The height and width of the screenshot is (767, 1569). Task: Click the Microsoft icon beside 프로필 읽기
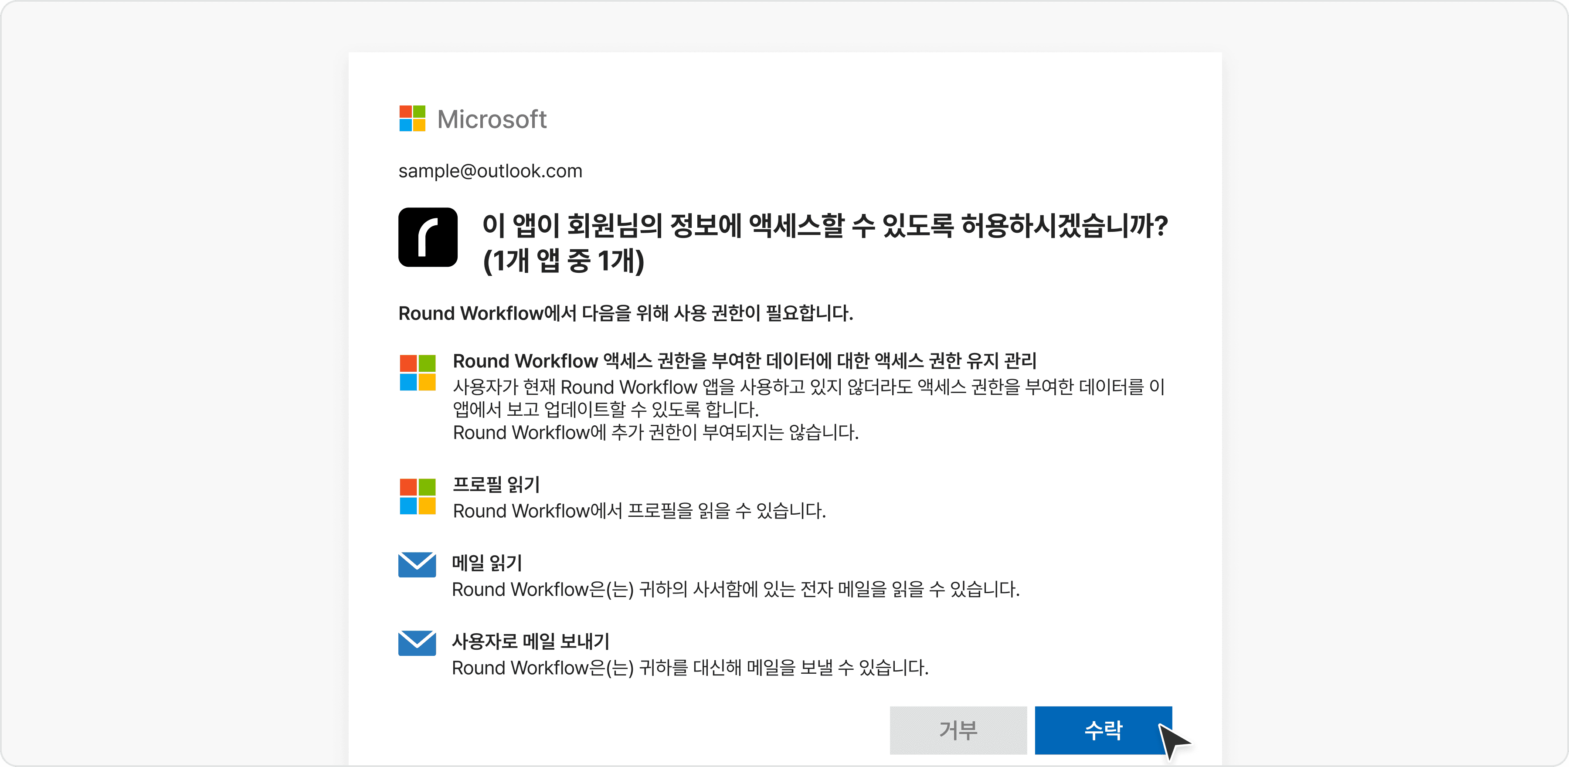pos(418,496)
